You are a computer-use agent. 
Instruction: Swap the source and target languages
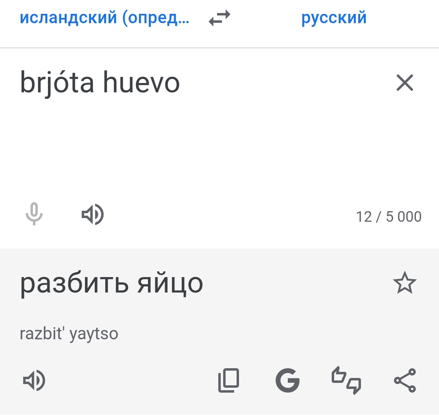(x=219, y=18)
